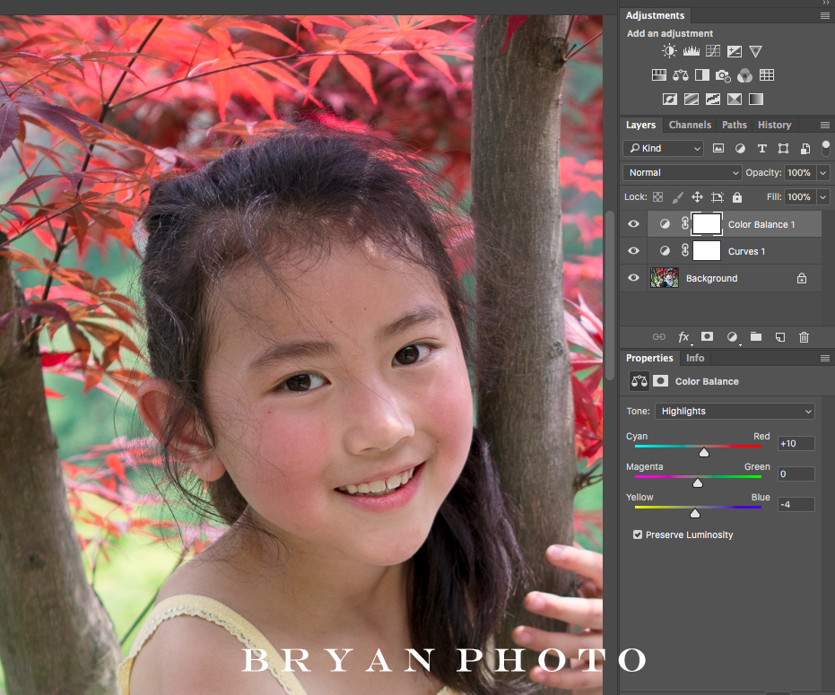Click the Magenta-Green slider handle
835x695 pixels.
[x=698, y=482]
